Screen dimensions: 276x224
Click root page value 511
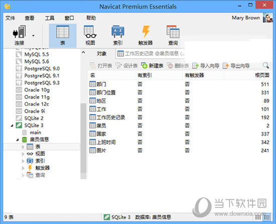click(x=265, y=84)
